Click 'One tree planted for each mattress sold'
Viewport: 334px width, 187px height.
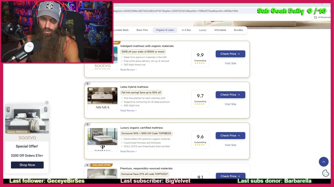point(144,98)
